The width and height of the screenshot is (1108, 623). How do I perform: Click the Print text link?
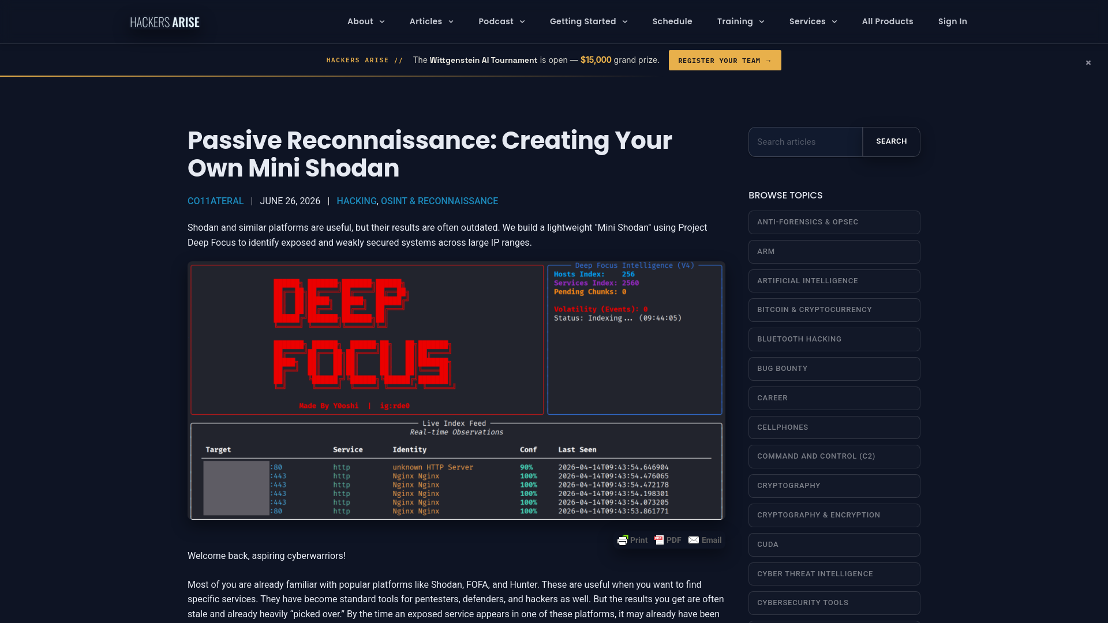click(639, 541)
